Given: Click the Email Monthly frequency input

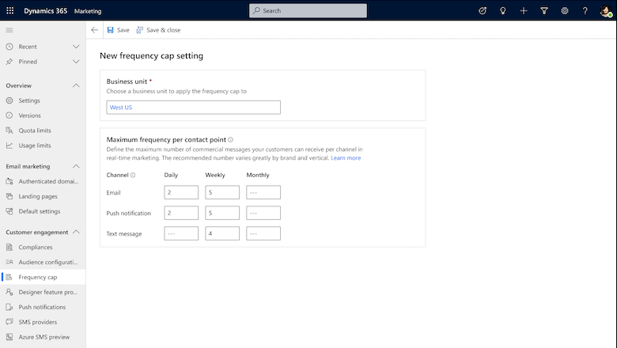Looking at the screenshot, I should (263, 192).
